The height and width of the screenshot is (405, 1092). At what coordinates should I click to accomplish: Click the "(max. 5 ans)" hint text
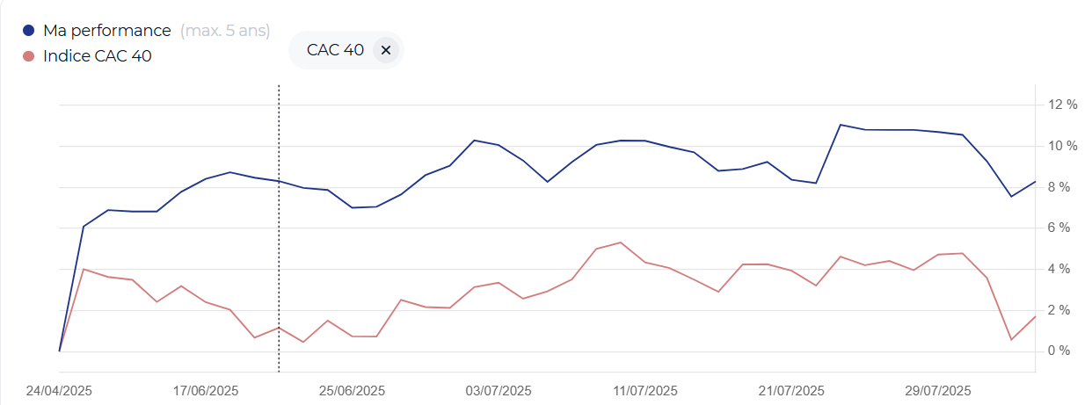click(x=224, y=31)
